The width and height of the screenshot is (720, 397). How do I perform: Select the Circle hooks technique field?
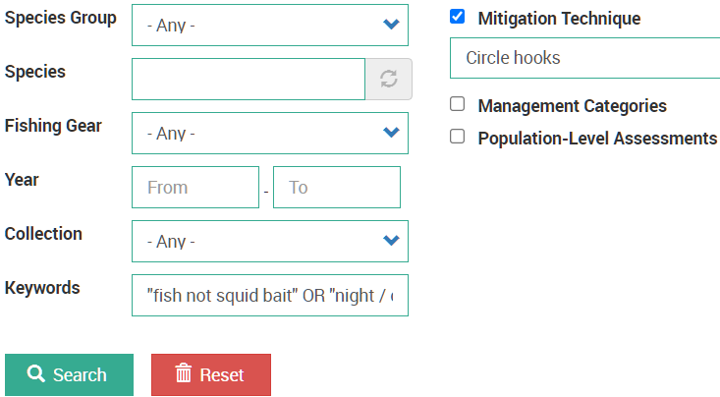click(585, 58)
